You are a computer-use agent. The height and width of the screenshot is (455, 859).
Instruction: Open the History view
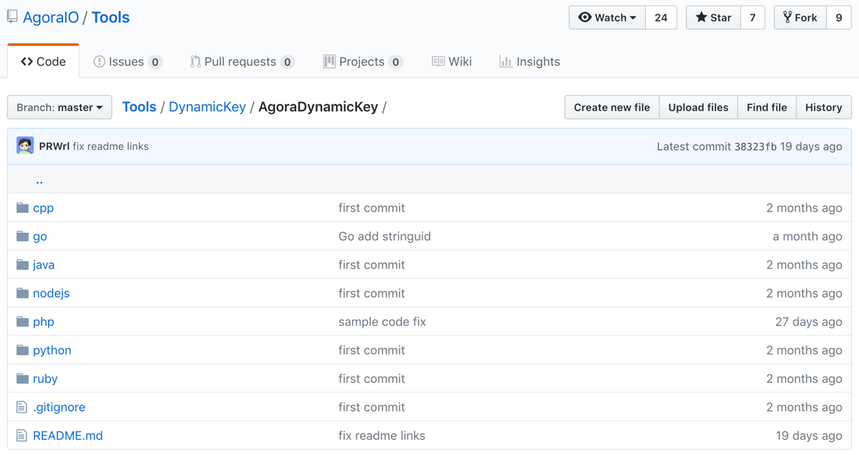(823, 107)
